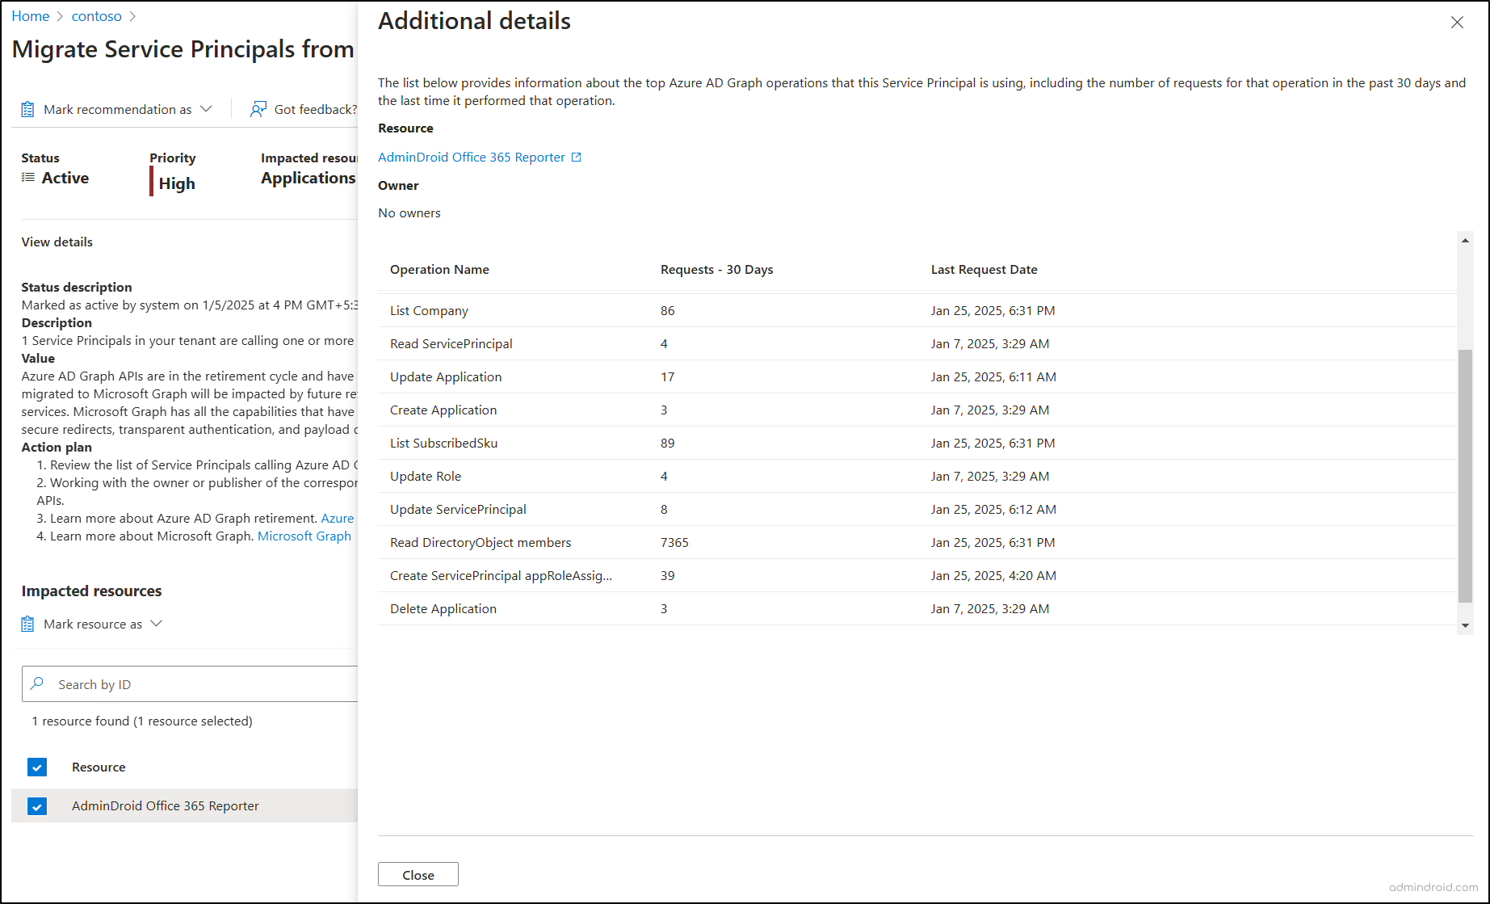This screenshot has width=1490, height=904.
Task: Click the clipboard icon beside Mark recommendation as
Action: [x=27, y=108]
